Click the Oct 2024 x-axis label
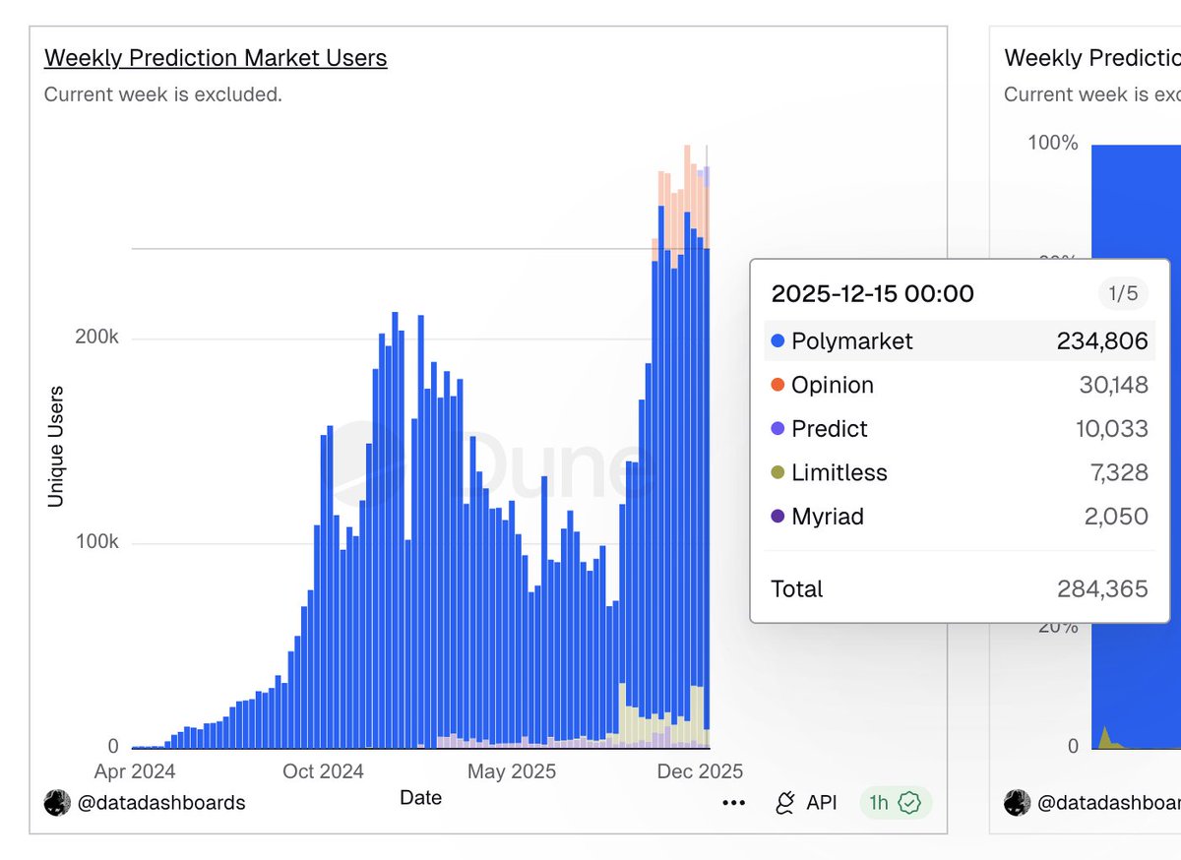 [324, 771]
